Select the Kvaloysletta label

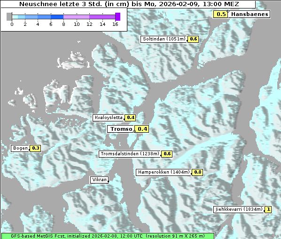(108, 118)
